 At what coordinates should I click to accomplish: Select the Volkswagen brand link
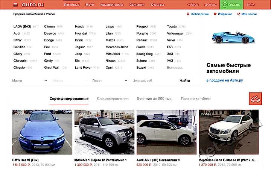point(176,33)
